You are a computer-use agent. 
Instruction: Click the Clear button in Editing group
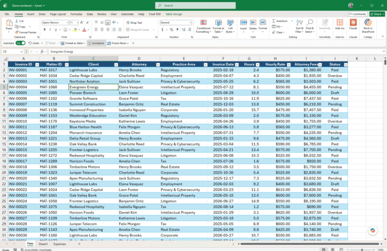pos(278,32)
